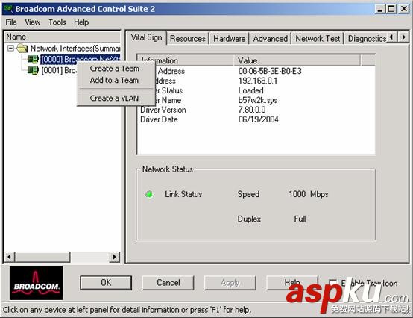Click the Duplex label
413x318 pixels.
249,219
